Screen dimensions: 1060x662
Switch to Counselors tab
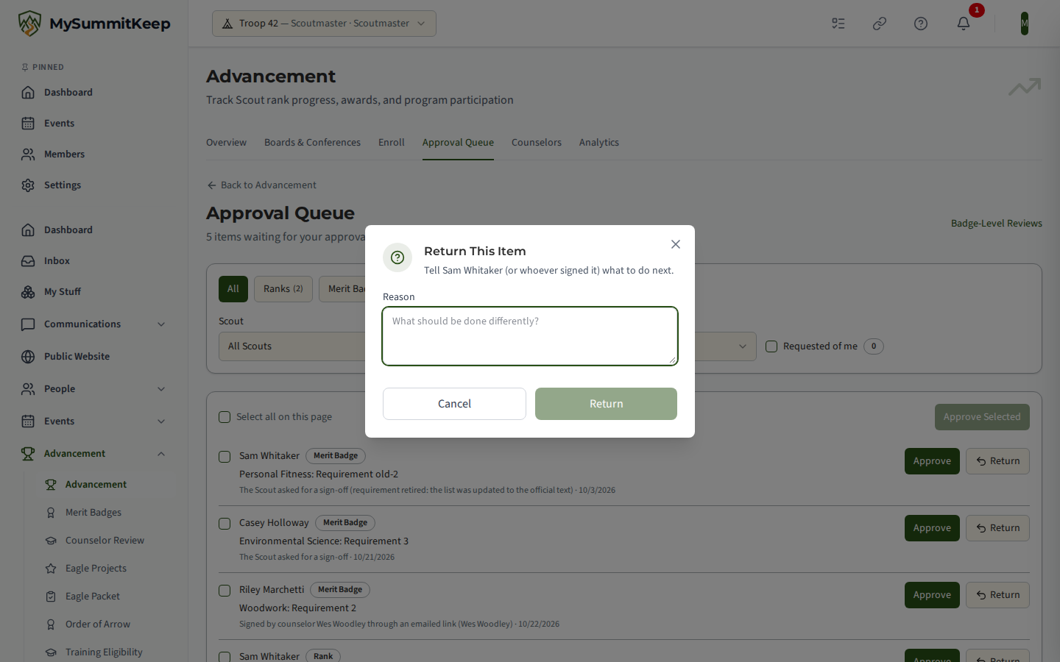(x=537, y=143)
